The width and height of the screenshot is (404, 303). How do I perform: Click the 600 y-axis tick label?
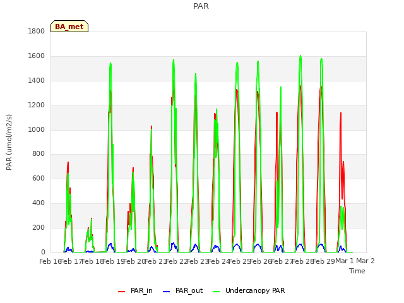click(39, 178)
